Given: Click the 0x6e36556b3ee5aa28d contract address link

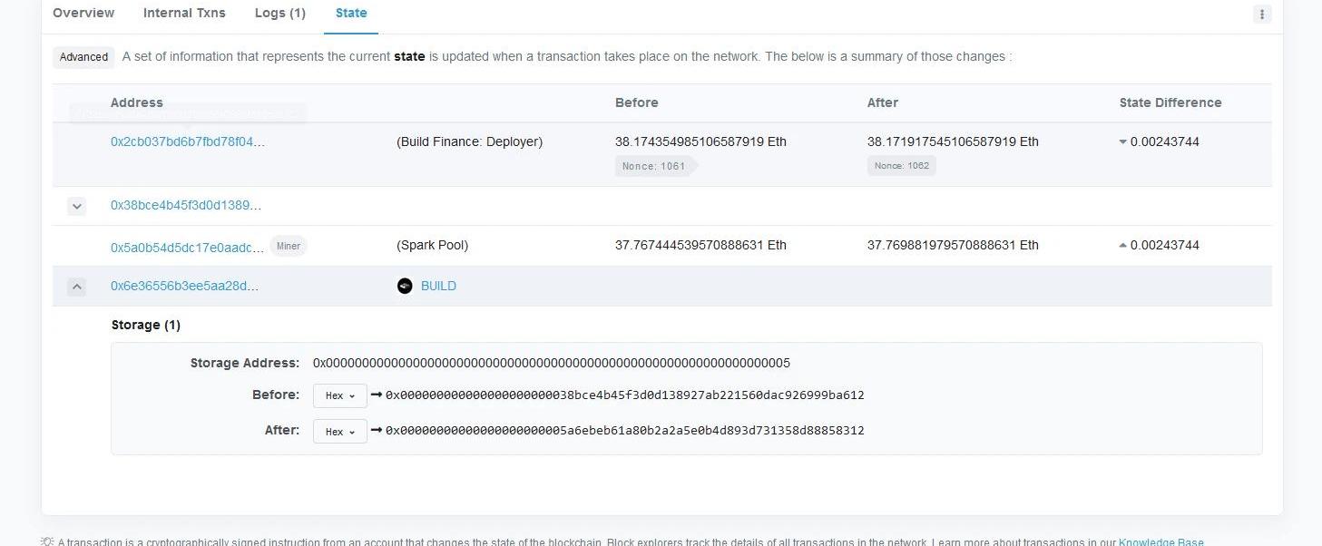Looking at the screenshot, I should tap(184, 286).
